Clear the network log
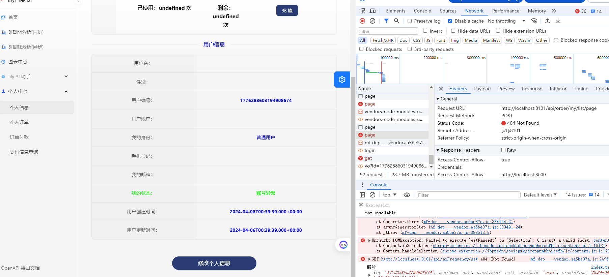609x277 pixels. click(372, 21)
